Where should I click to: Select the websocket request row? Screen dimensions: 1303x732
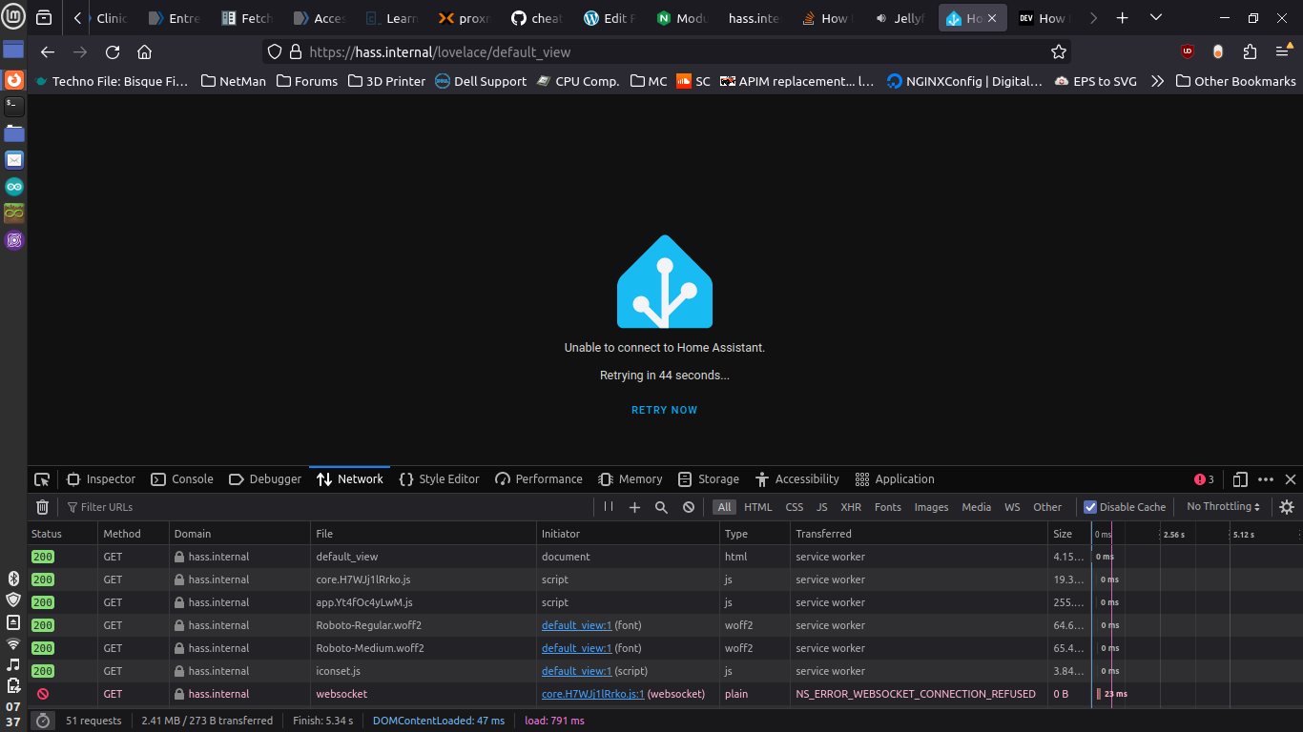pyautogui.click(x=665, y=694)
